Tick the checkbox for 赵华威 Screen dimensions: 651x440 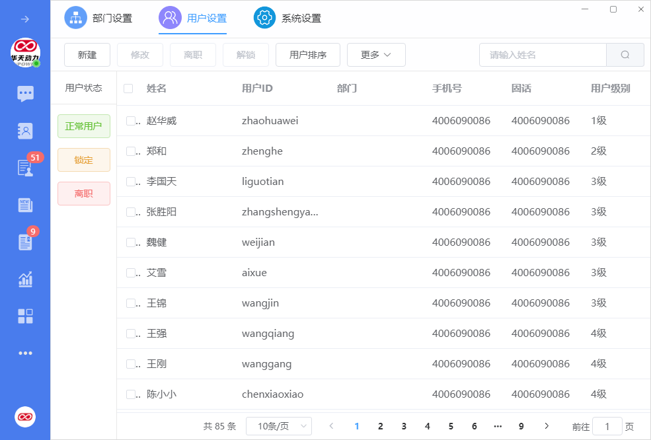(x=131, y=121)
